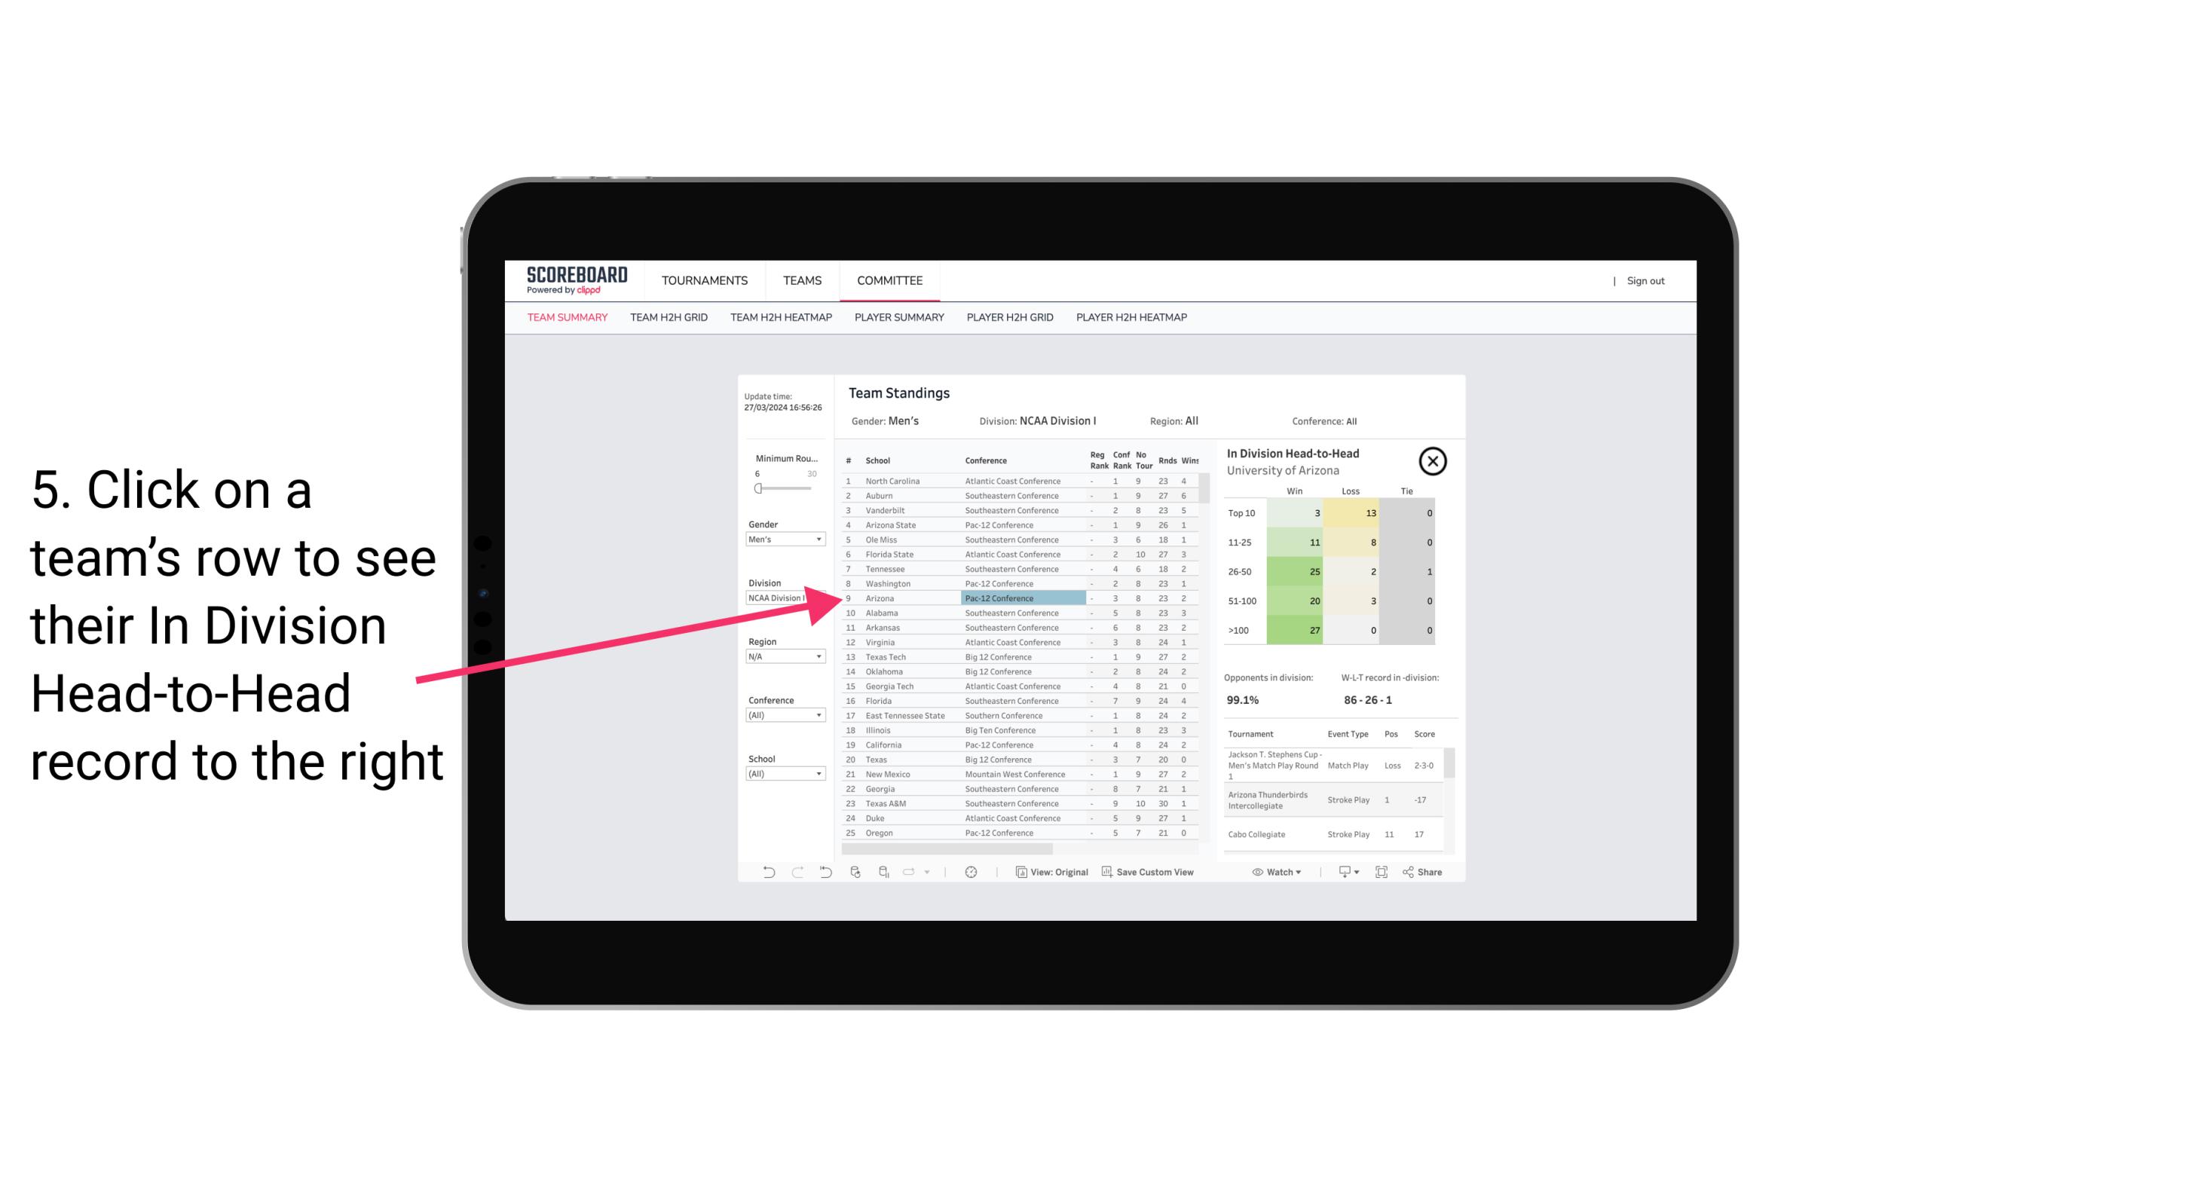Click the refresh/timer icon in toolbar
This screenshot has height=1180, width=2194.
(x=971, y=872)
